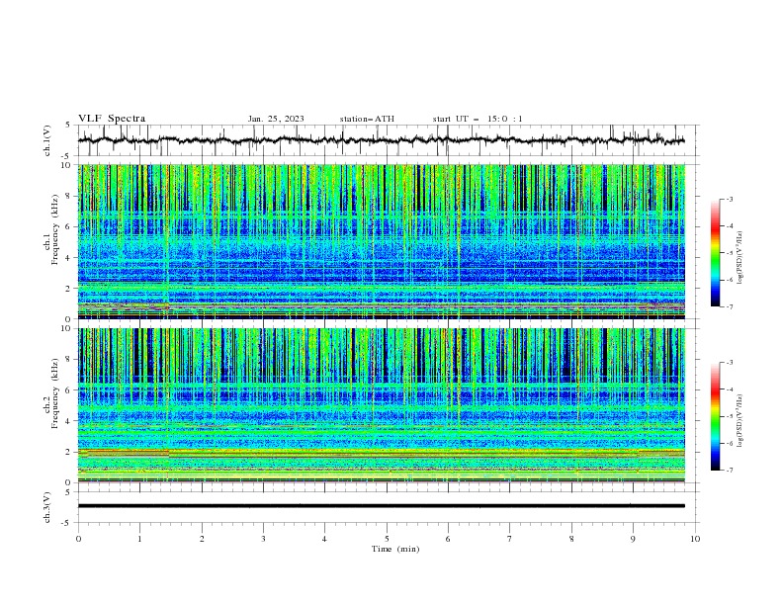Click tick label "7" on the Time axis
The width and height of the screenshot is (783, 605).
click(x=510, y=539)
